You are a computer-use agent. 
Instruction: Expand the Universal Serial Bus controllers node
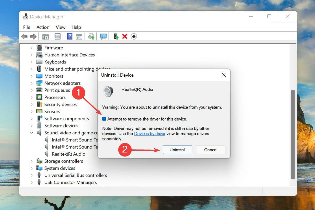pos(31,175)
